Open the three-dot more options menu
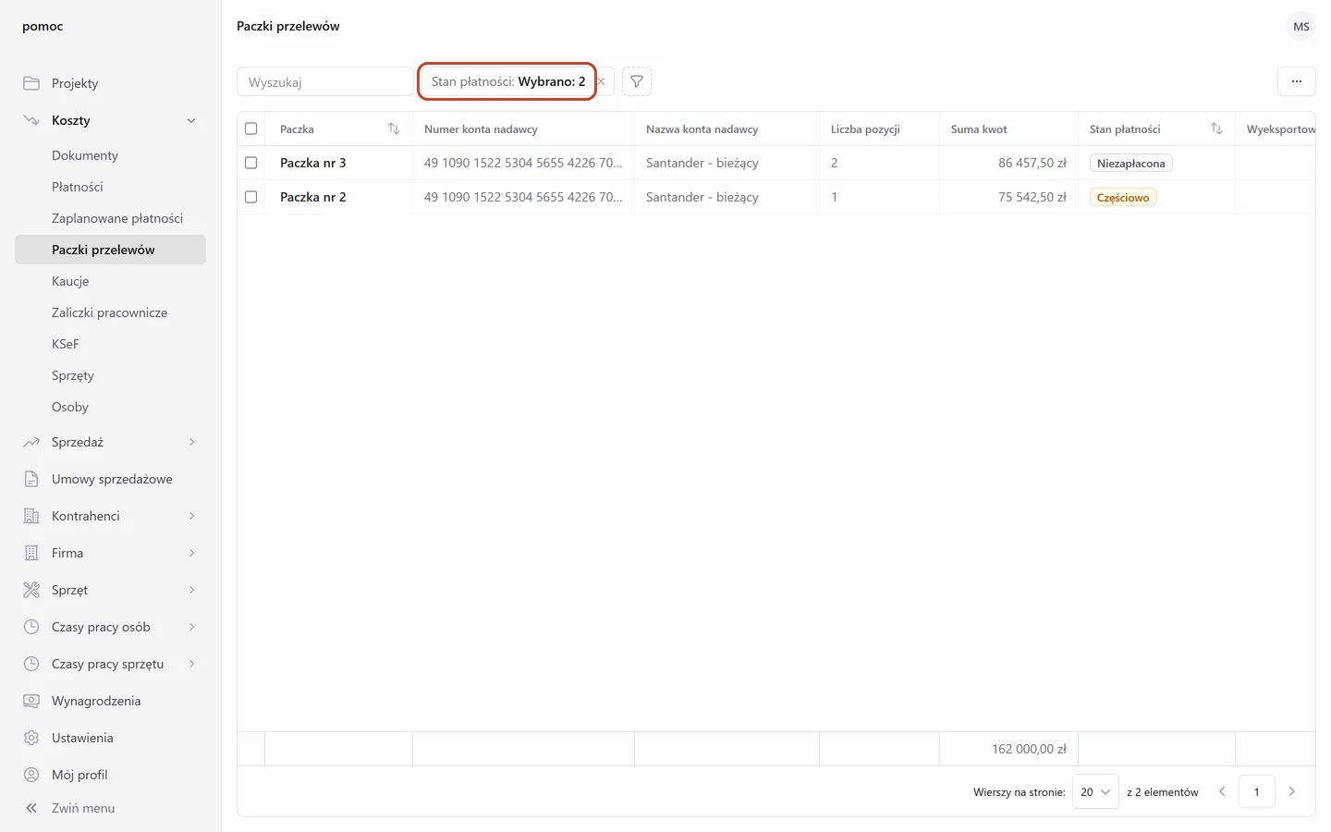Image resolution: width=1331 pixels, height=832 pixels. click(1297, 81)
